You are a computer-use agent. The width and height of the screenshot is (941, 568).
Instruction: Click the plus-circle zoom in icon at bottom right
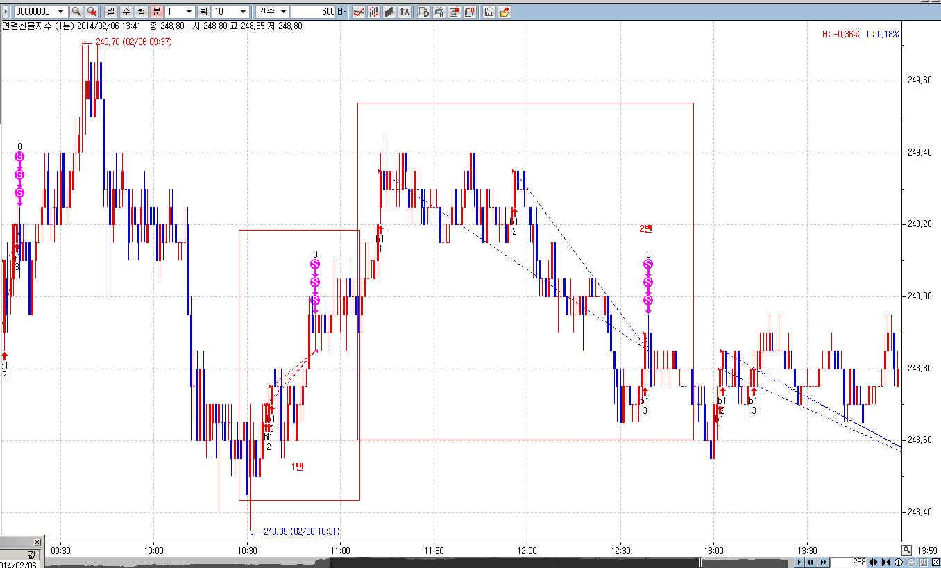click(899, 562)
